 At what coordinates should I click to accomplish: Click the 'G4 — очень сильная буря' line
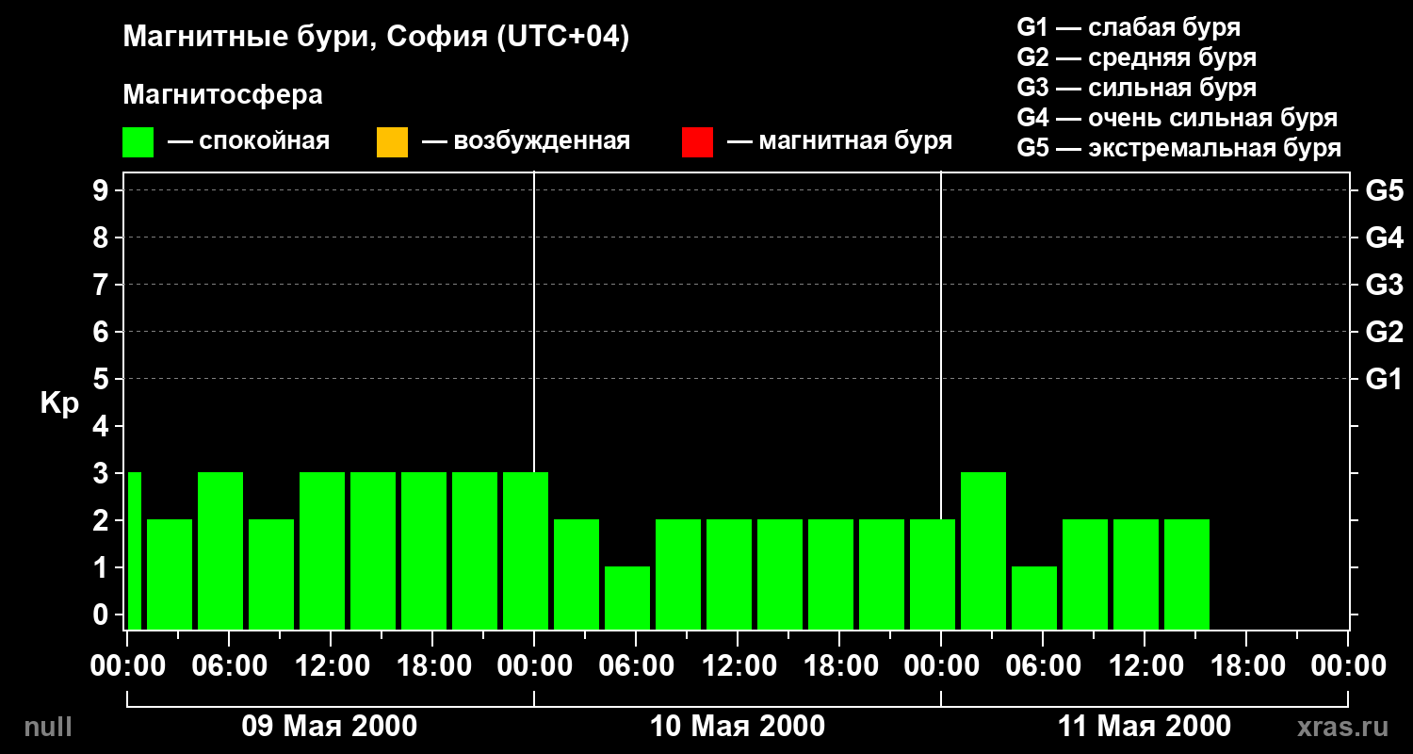coord(1177,118)
